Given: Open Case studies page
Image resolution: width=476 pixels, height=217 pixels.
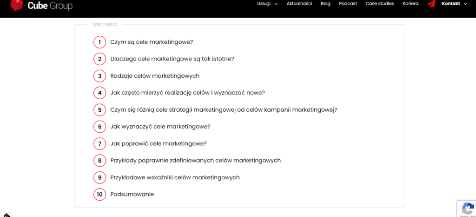Looking at the screenshot, I should 380,4.
